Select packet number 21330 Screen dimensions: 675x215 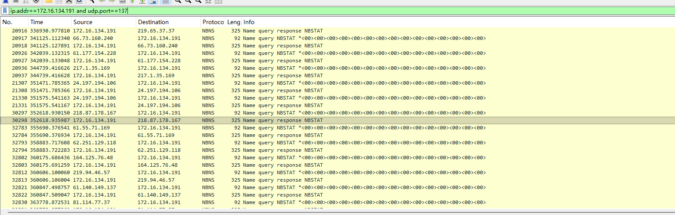pos(19,98)
